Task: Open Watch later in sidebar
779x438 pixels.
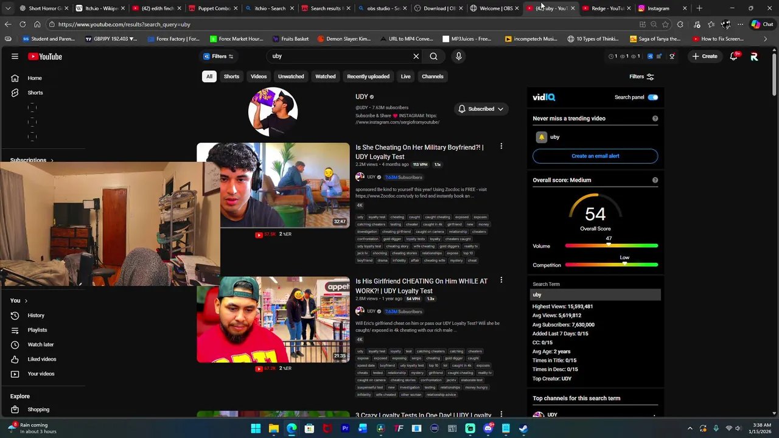Action: [40, 345]
